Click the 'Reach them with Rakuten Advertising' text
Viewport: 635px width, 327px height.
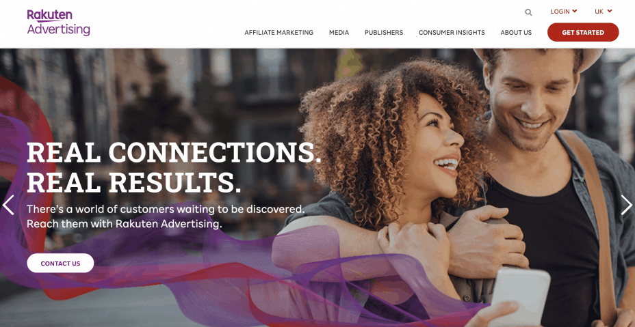[x=125, y=223]
